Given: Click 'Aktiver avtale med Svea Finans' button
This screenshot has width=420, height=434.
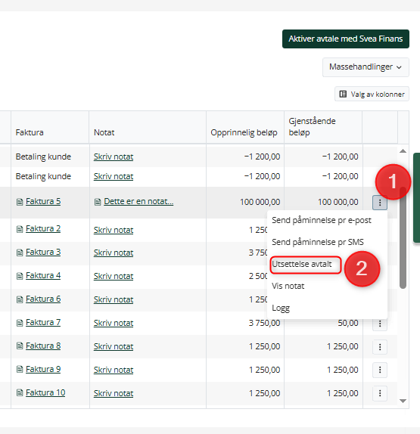Looking at the screenshot, I should coord(346,39).
